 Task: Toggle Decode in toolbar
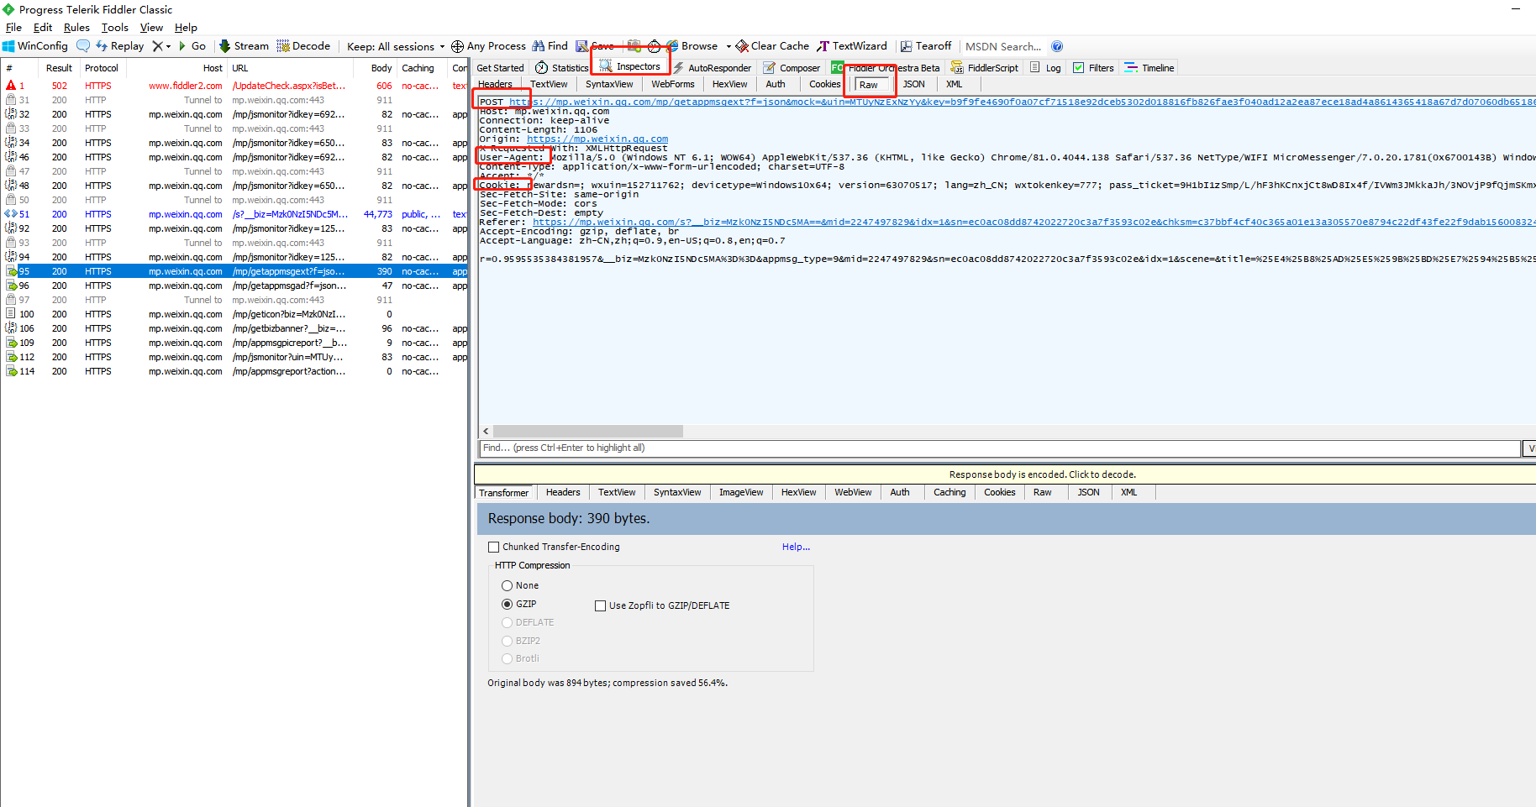pos(303,46)
